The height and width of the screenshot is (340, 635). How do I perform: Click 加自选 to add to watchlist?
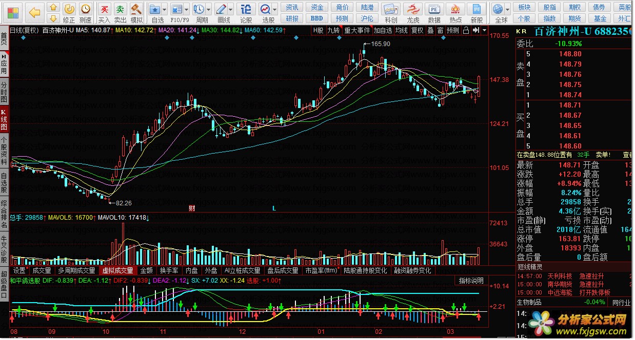point(383,30)
